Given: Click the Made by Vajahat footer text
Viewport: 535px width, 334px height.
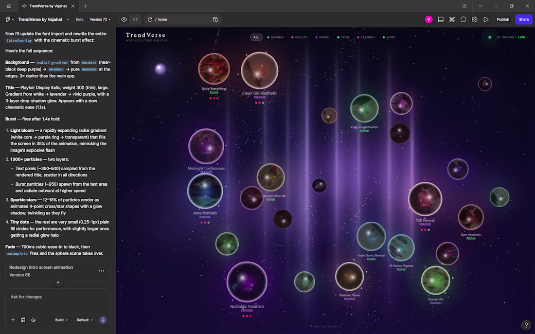Looking at the screenshot, I should [325, 327].
